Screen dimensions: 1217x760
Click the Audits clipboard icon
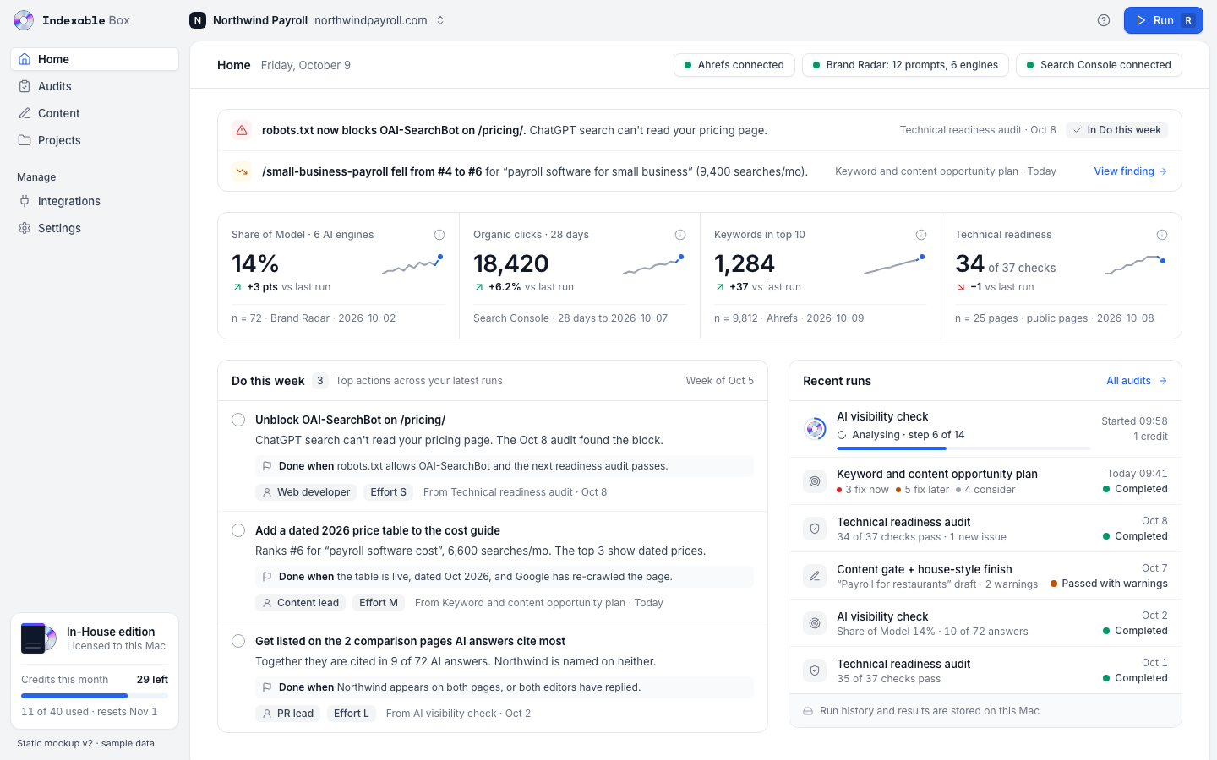pyautogui.click(x=25, y=86)
